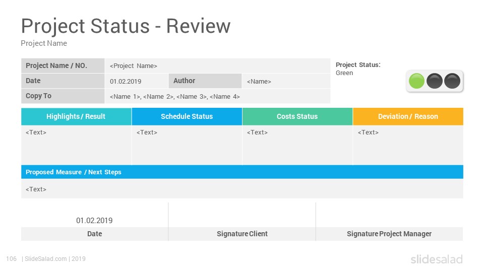Click the <Text> under Highlights / Result
Image resolution: width=484 pixels, height=272 pixels.
[x=36, y=132]
